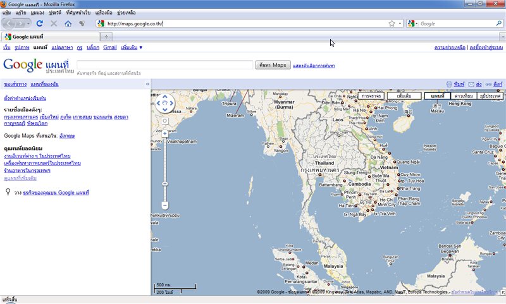Expand the เพิ่มเติม dropdown in Google top bar

[132, 47]
